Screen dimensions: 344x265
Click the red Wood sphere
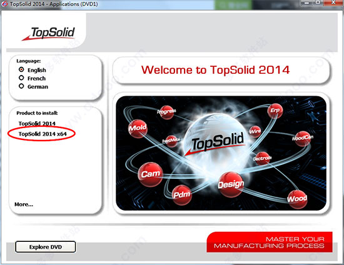pyautogui.click(x=297, y=199)
